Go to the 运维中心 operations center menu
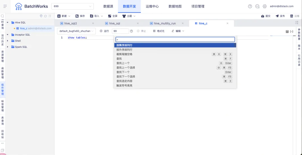Viewport: 302px width, 155px height. pos(152,6)
